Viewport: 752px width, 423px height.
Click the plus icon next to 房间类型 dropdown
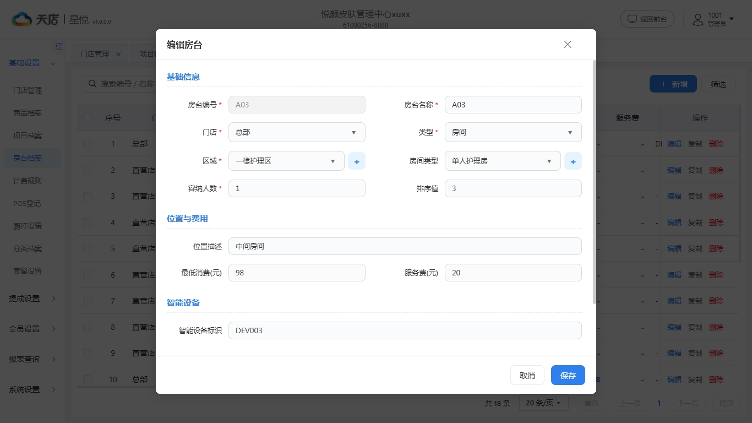coord(573,161)
